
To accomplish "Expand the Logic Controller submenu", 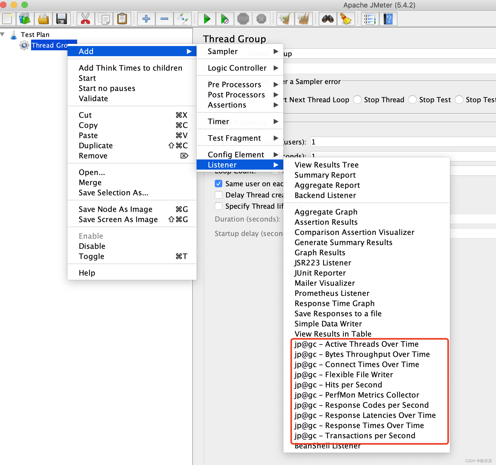I will pos(240,68).
